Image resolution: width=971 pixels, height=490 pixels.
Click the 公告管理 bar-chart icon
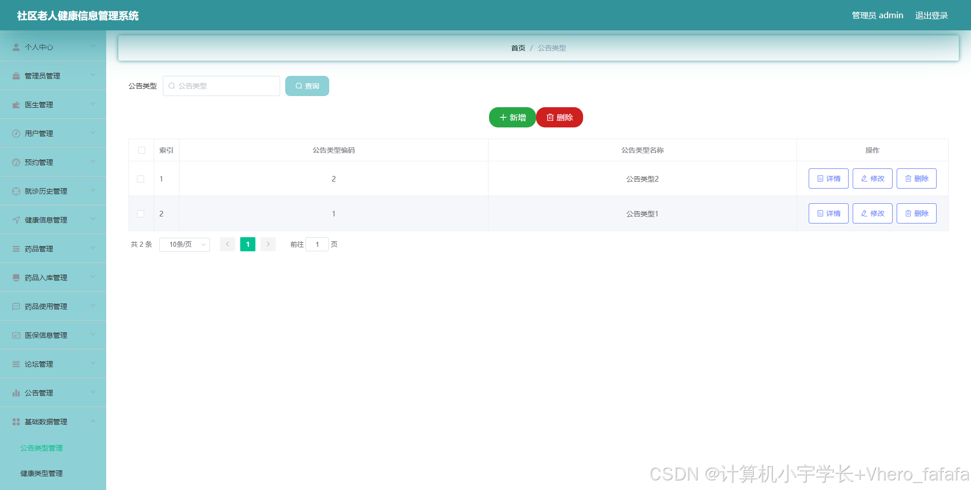(16, 392)
